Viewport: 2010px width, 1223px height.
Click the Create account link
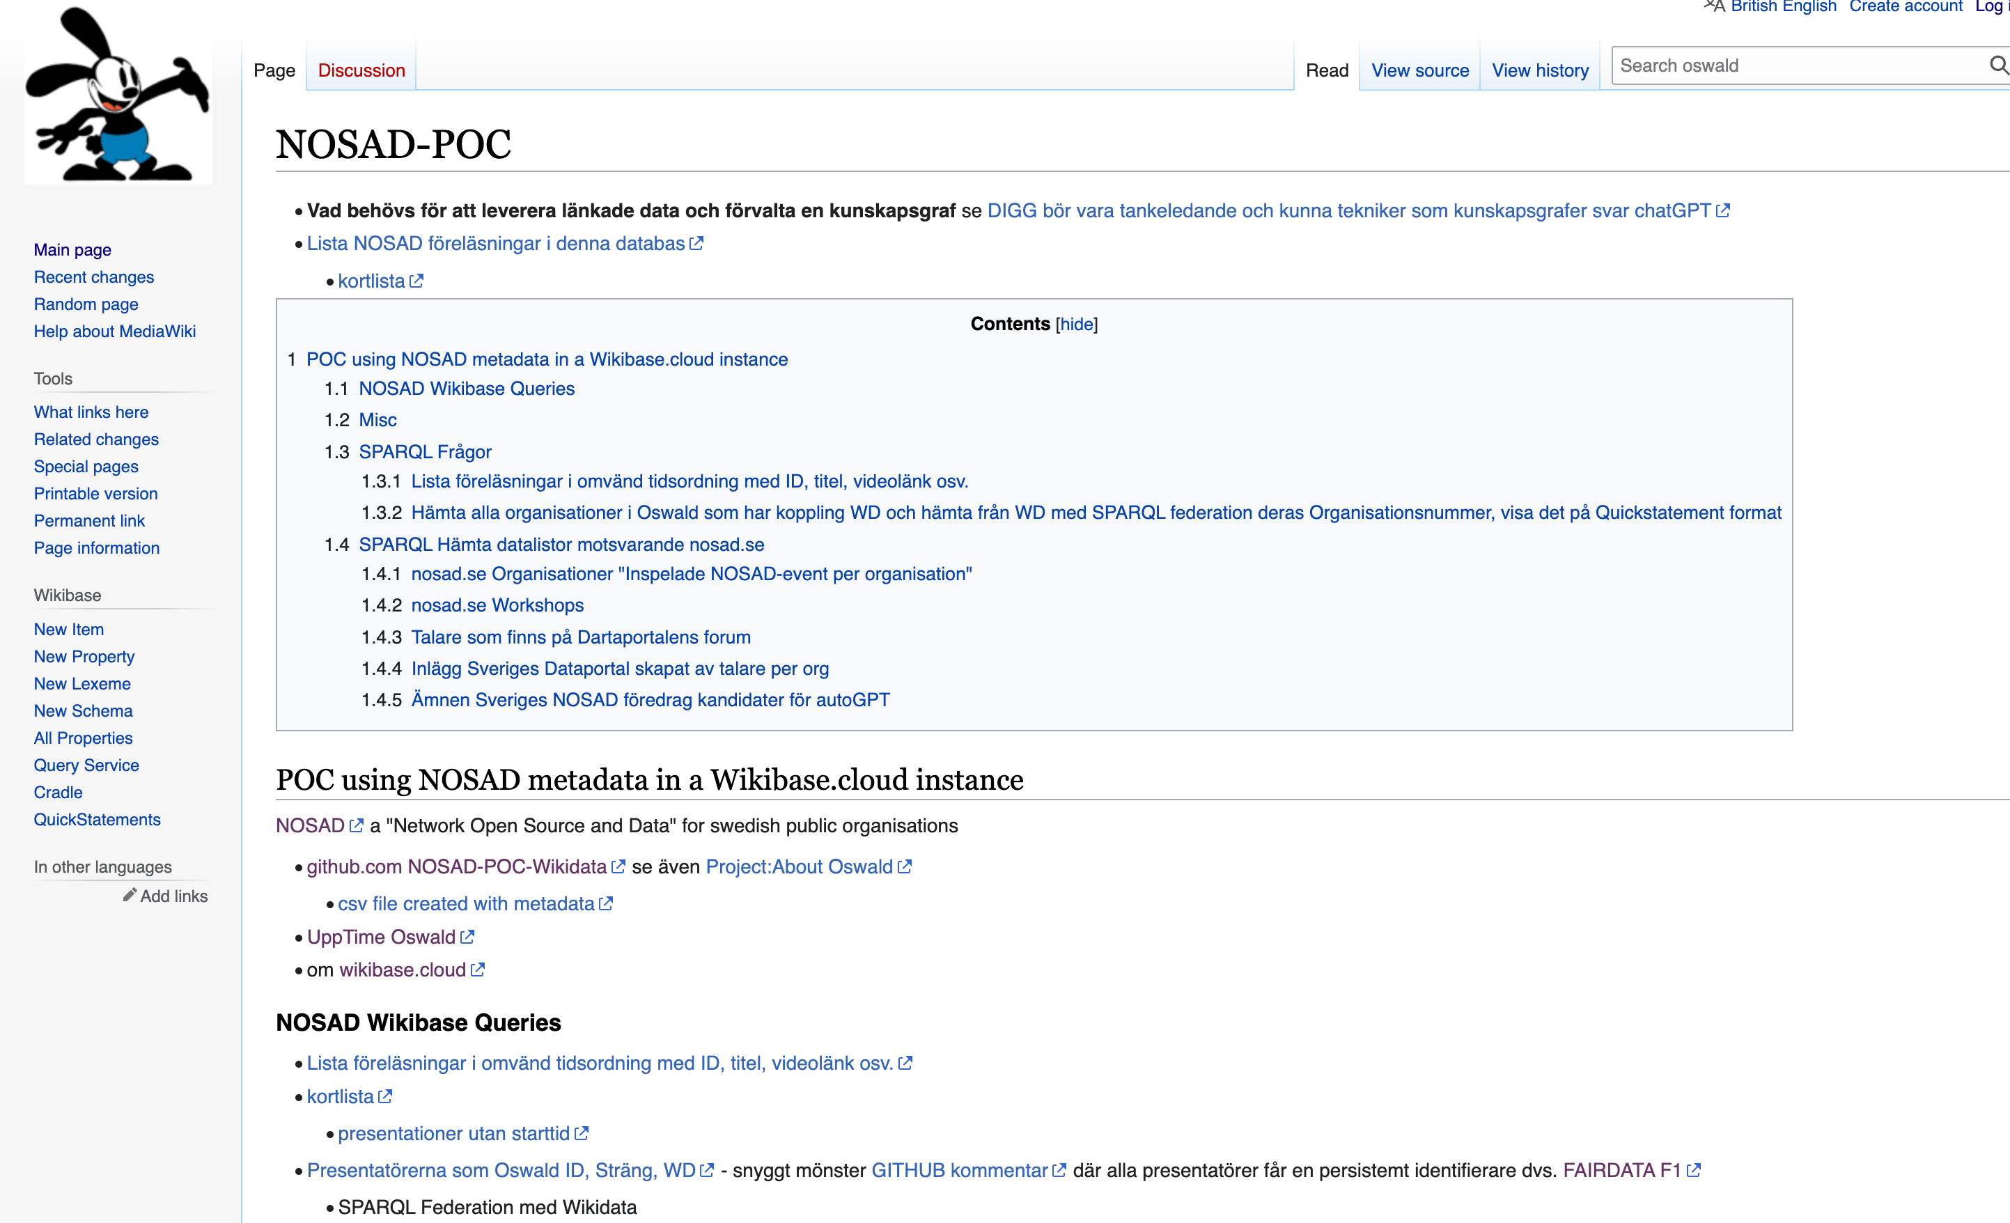[x=1905, y=6]
